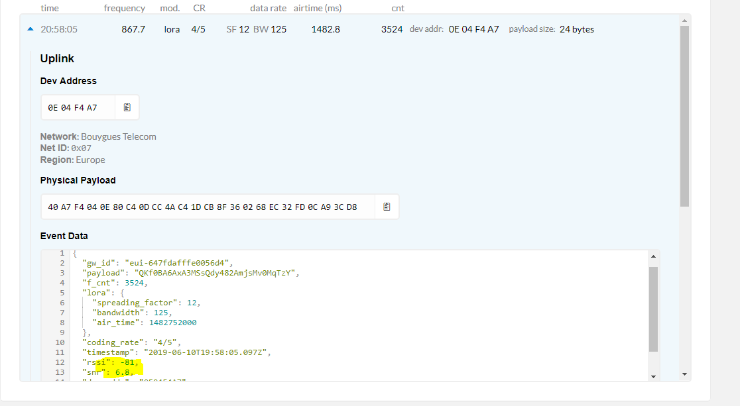Click the 'Uplink' heading
740x406 pixels.
point(57,58)
